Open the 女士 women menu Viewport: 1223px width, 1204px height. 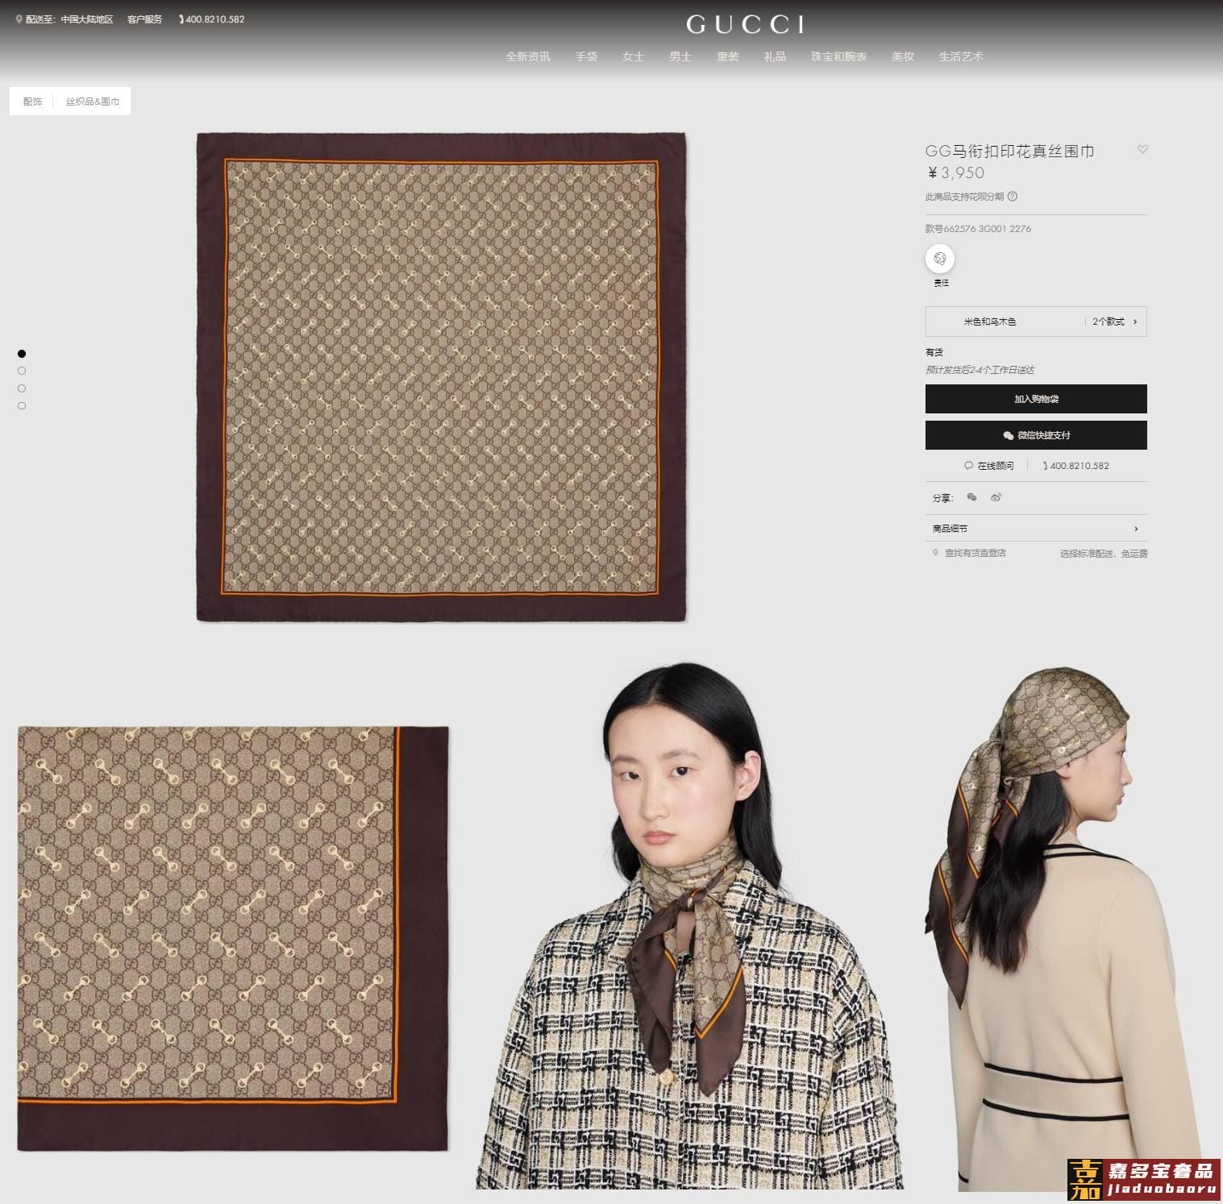point(633,56)
